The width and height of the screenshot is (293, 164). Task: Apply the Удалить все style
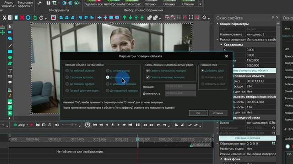point(94,3)
